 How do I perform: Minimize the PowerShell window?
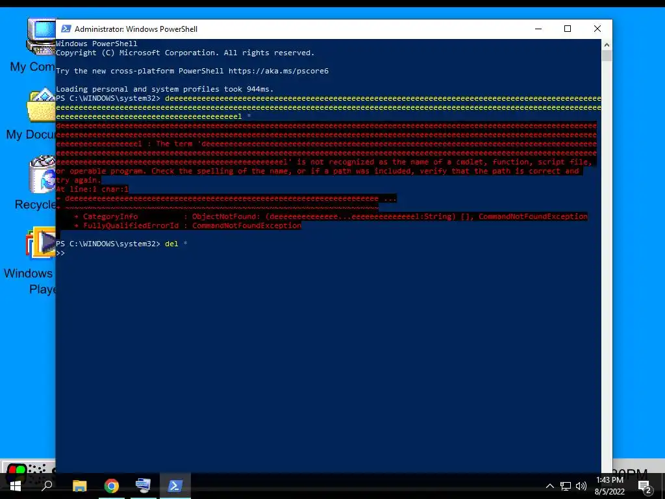pos(538,29)
